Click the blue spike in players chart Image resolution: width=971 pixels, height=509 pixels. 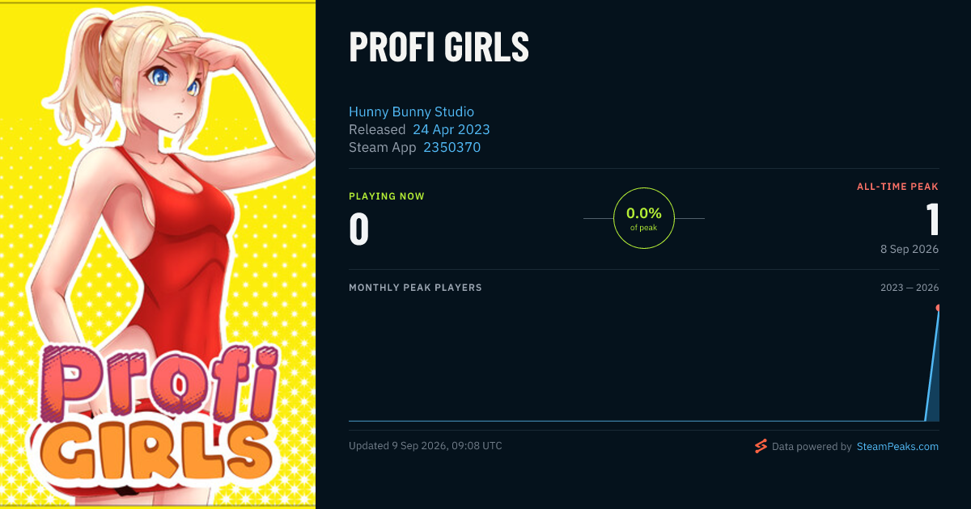[x=932, y=364]
